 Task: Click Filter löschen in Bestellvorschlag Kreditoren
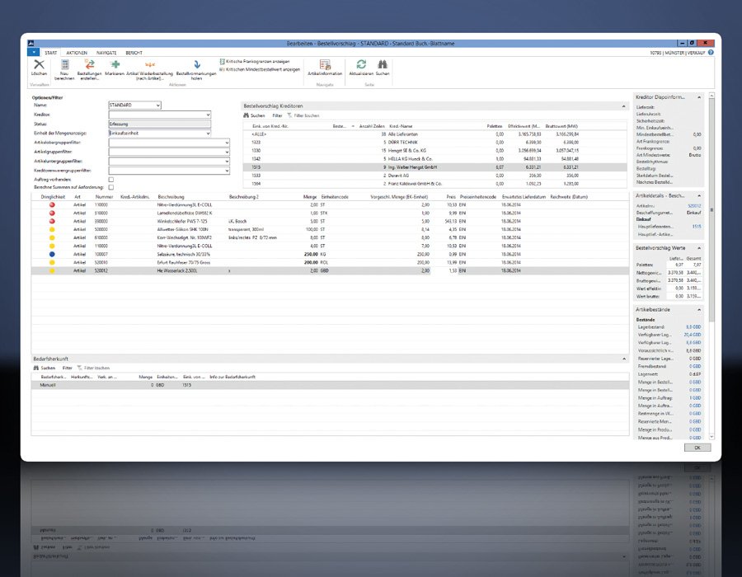pyautogui.click(x=305, y=115)
